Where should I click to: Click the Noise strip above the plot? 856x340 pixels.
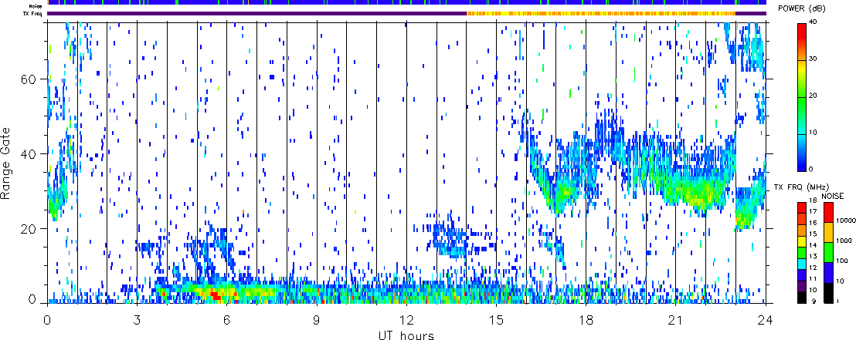(x=406, y=3)
